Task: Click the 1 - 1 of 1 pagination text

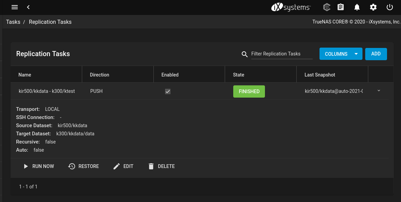Action: pos(28,187)
